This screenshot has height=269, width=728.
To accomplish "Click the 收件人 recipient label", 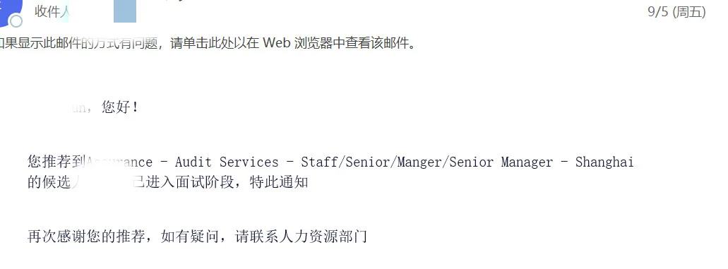I will pyautogui.click(x=52, y=12).
